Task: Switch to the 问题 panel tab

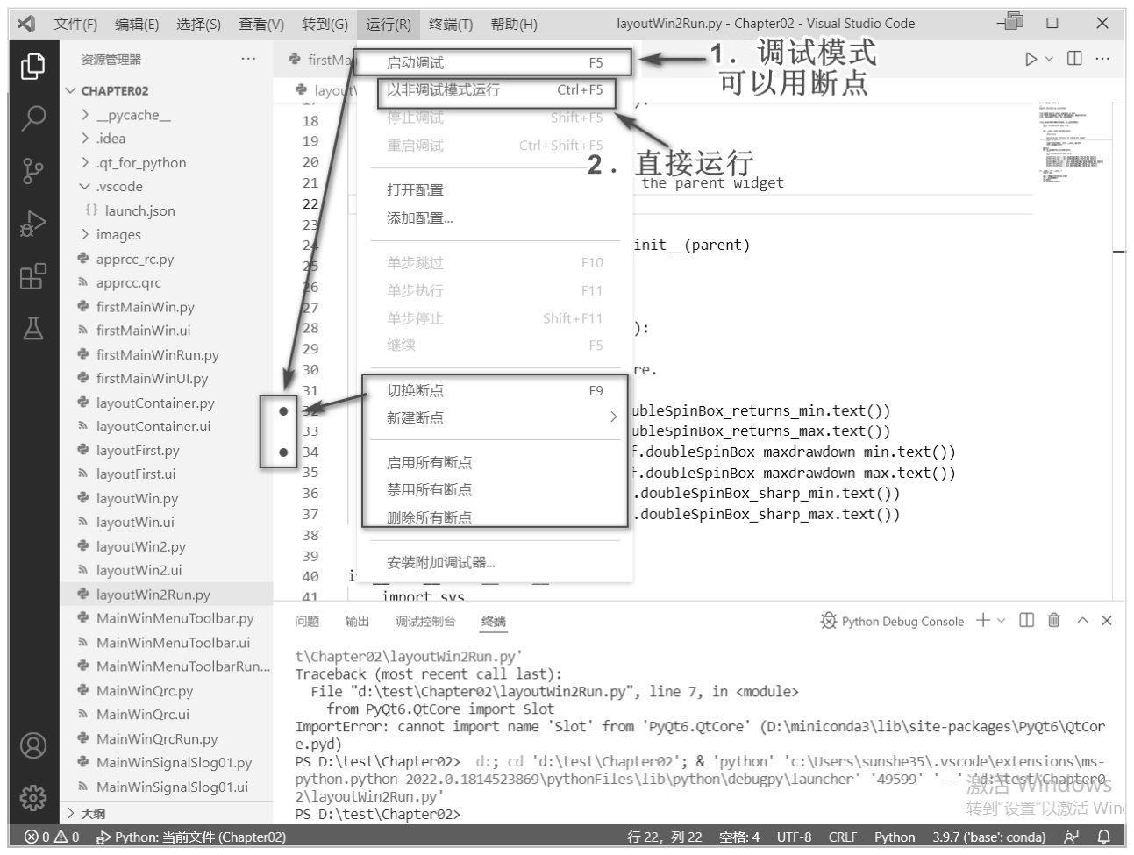Action: tap(307, 622)
